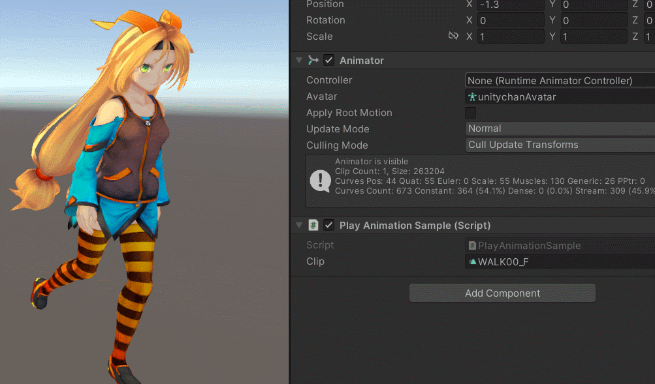
Task: Open the Update Mode dropdown
Action: click(560, 128)
